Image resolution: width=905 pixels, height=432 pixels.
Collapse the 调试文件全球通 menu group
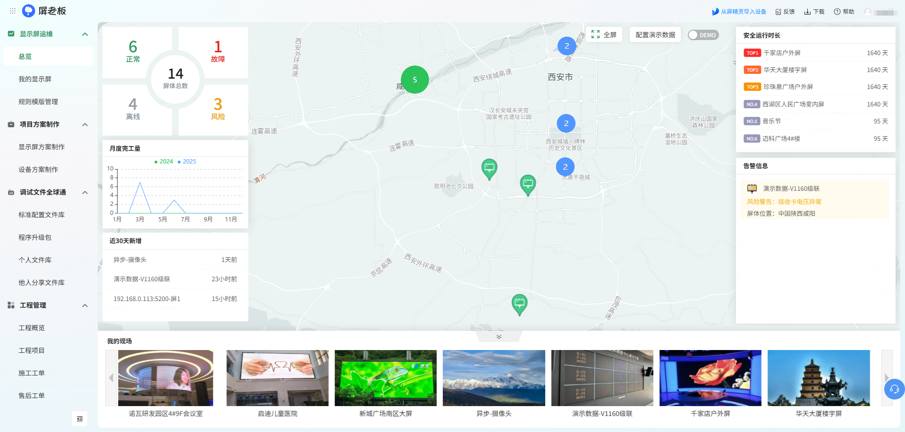pos(85,192)
